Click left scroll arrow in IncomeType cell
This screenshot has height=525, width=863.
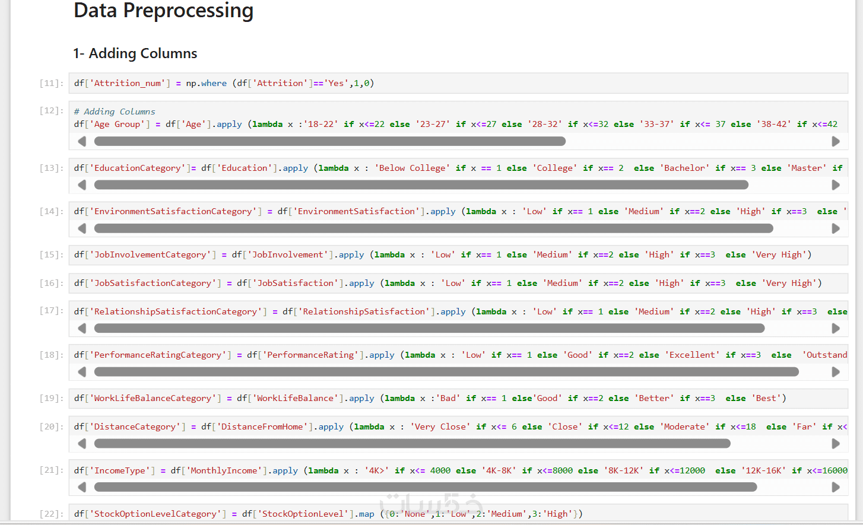tap(82, 487)
